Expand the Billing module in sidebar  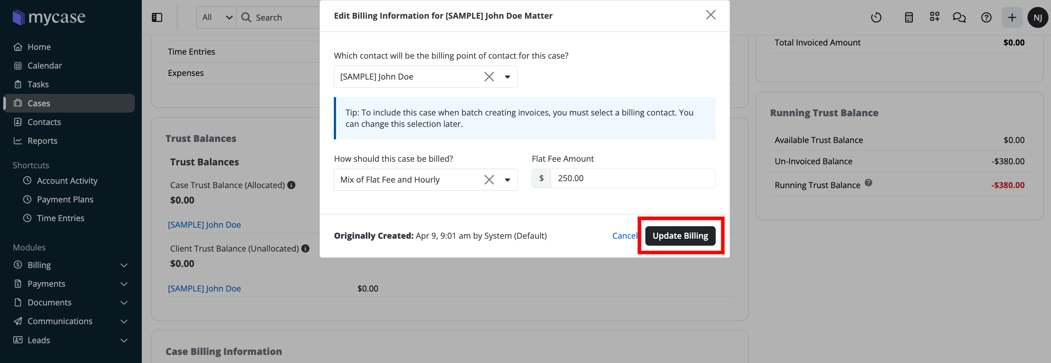[x=124, y=265]
